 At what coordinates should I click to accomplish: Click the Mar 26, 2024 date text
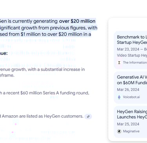pos(128,90)
